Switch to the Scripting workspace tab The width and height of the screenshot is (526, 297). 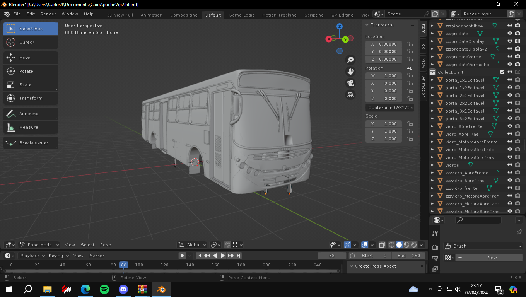(314, 15)
